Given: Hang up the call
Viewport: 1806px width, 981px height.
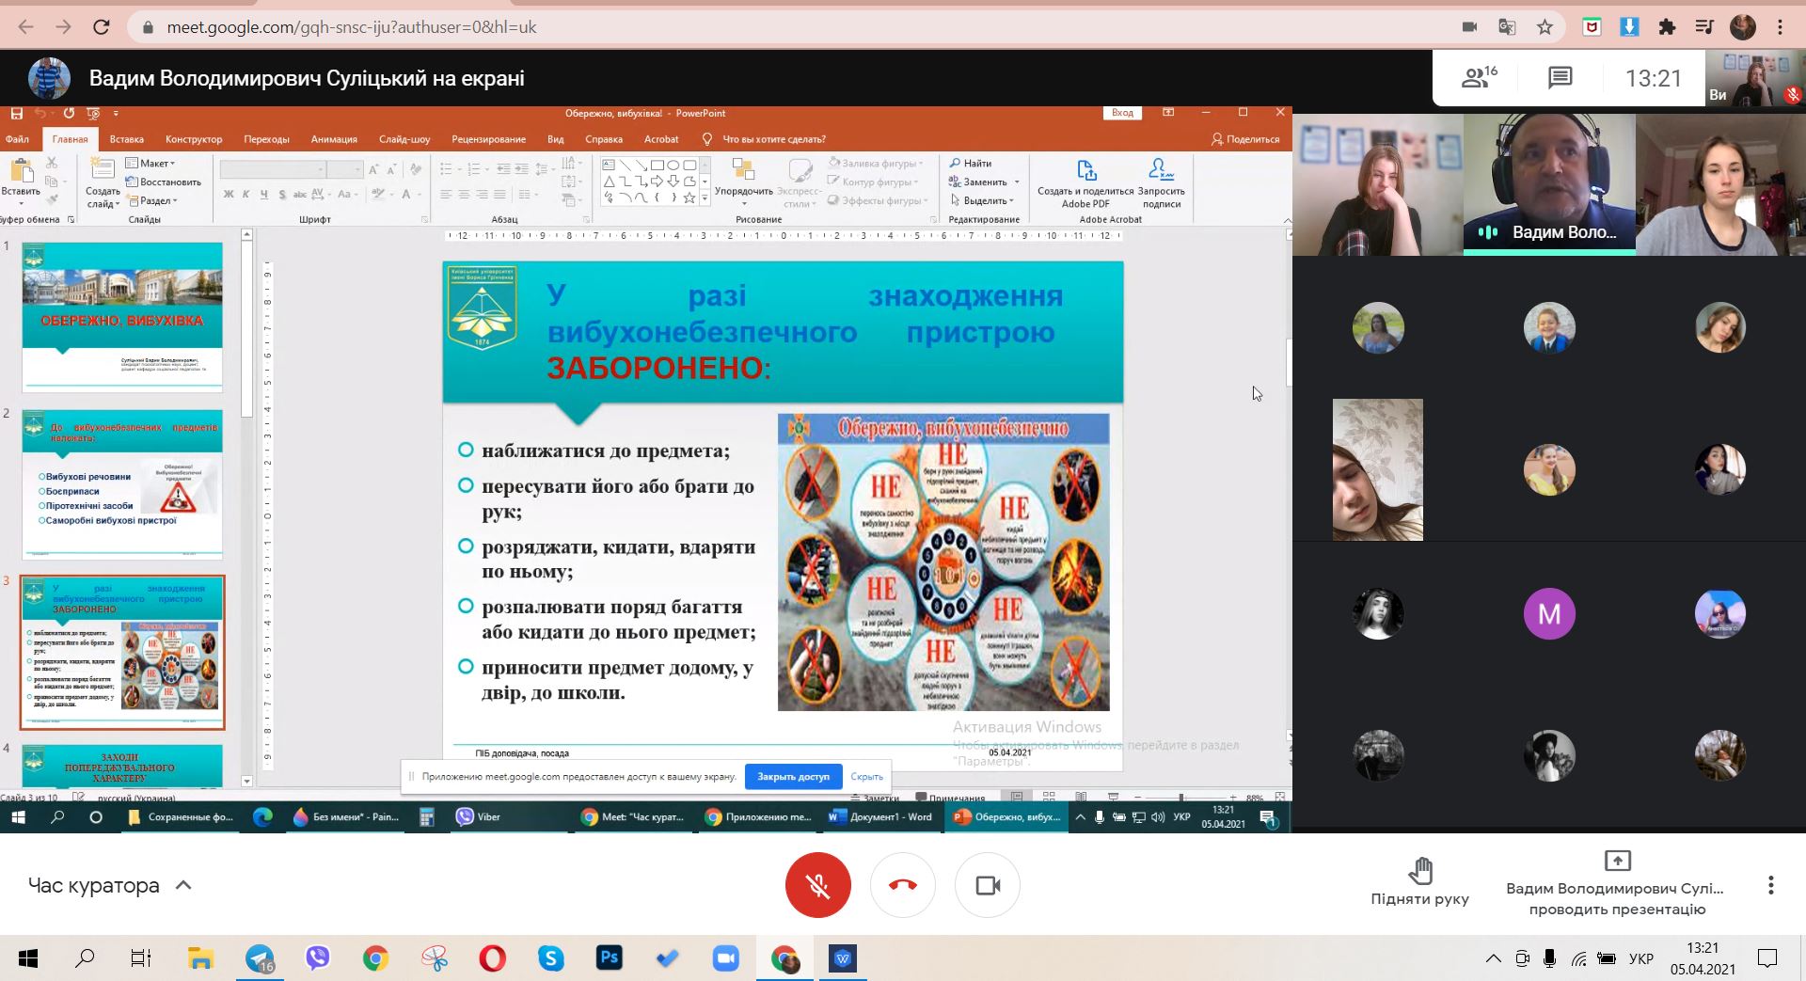Looking at the screenshot, I should pos(902,885).
